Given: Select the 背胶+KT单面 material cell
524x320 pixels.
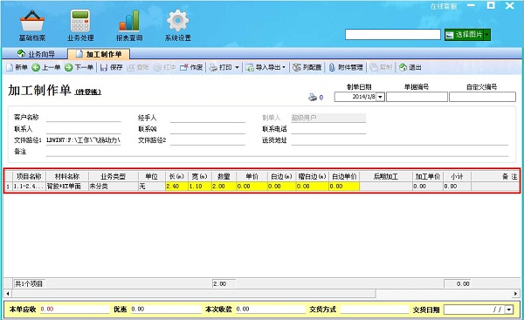Looking at the screenshot, I should (x=67, y=187).
